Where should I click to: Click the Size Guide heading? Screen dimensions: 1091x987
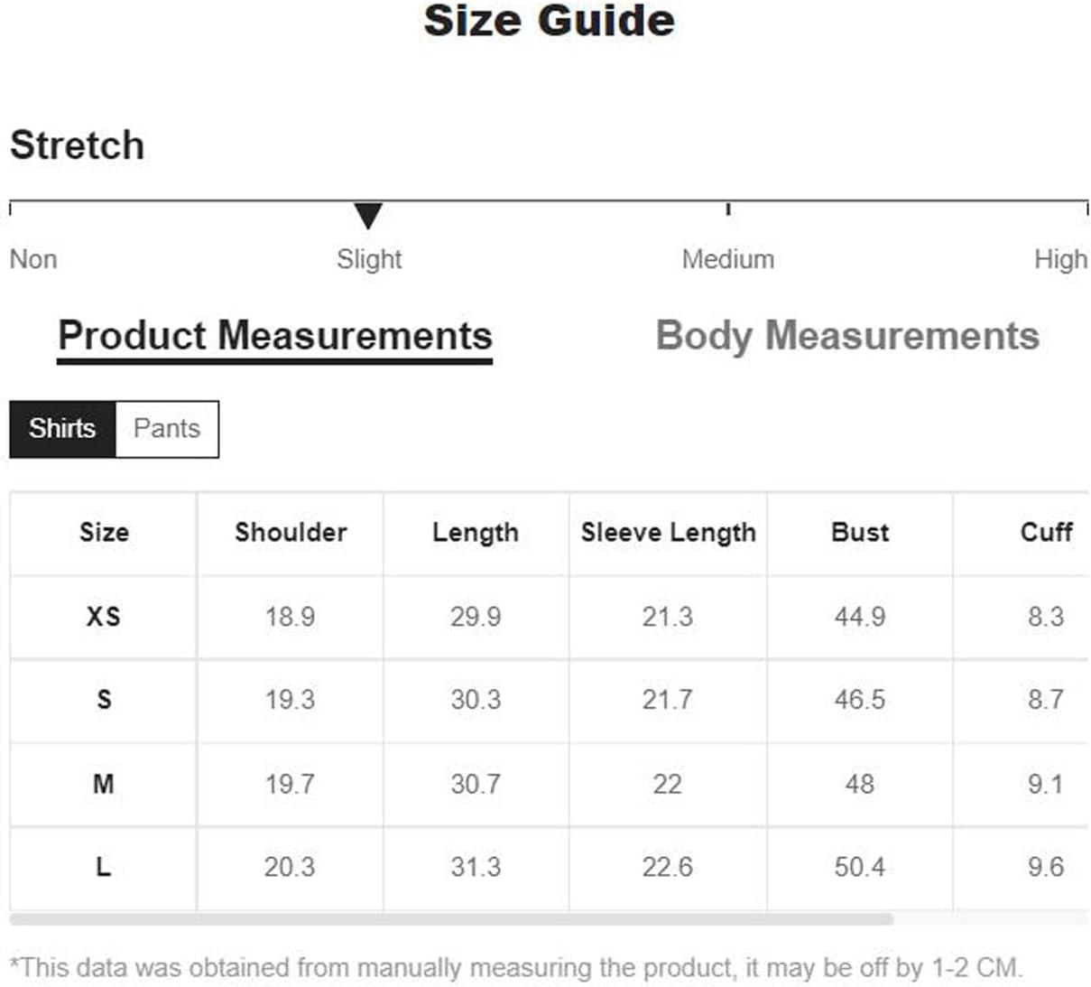549,20
